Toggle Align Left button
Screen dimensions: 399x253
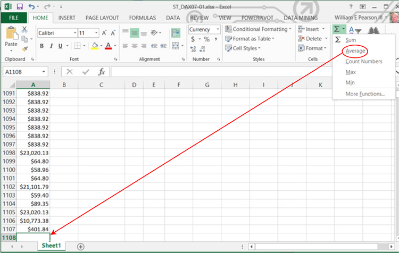click(125, 46)
